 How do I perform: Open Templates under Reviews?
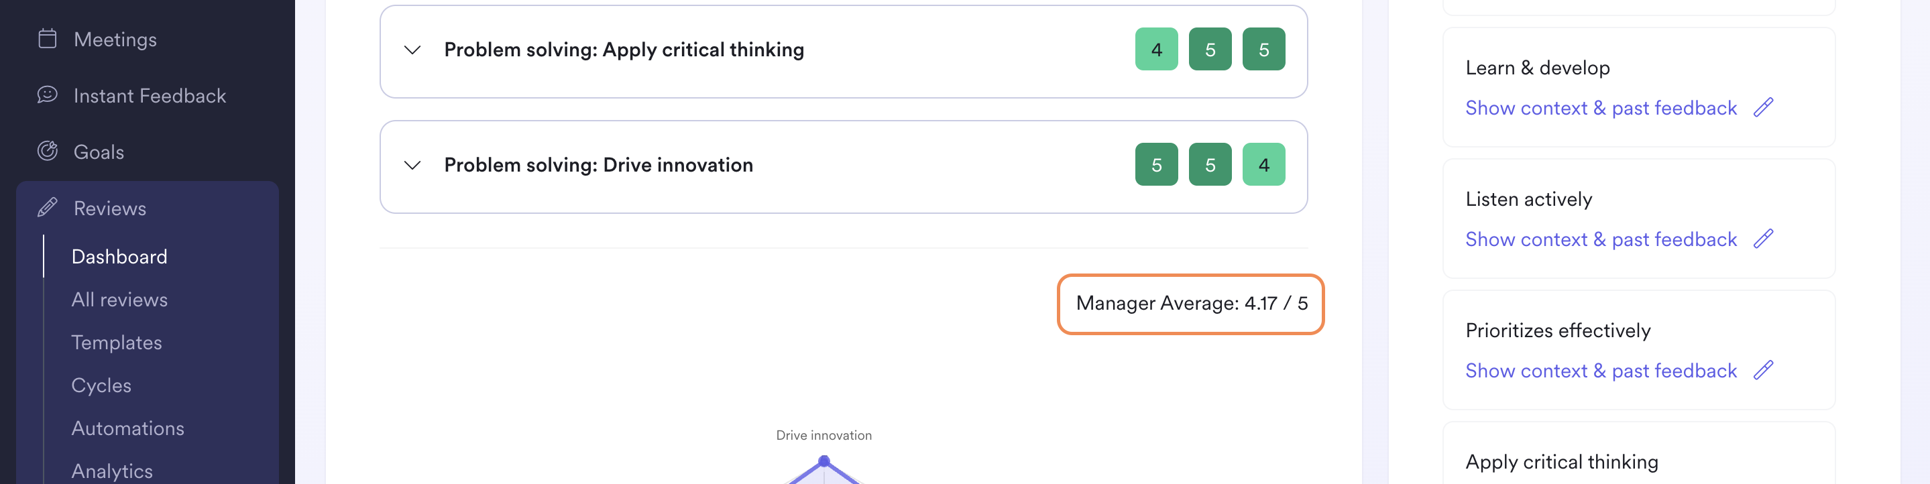tap(116, 343)
